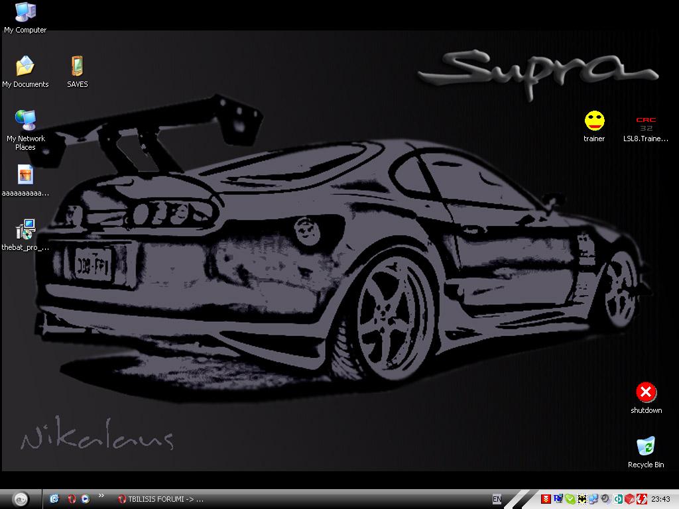Select the yellow smiley trainer icon
This screenshot has width=679, height=509.
tap(594, 126)
